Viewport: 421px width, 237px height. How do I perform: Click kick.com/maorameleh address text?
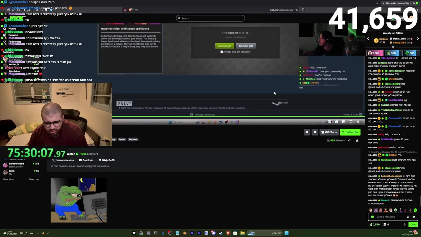[281, 10]
